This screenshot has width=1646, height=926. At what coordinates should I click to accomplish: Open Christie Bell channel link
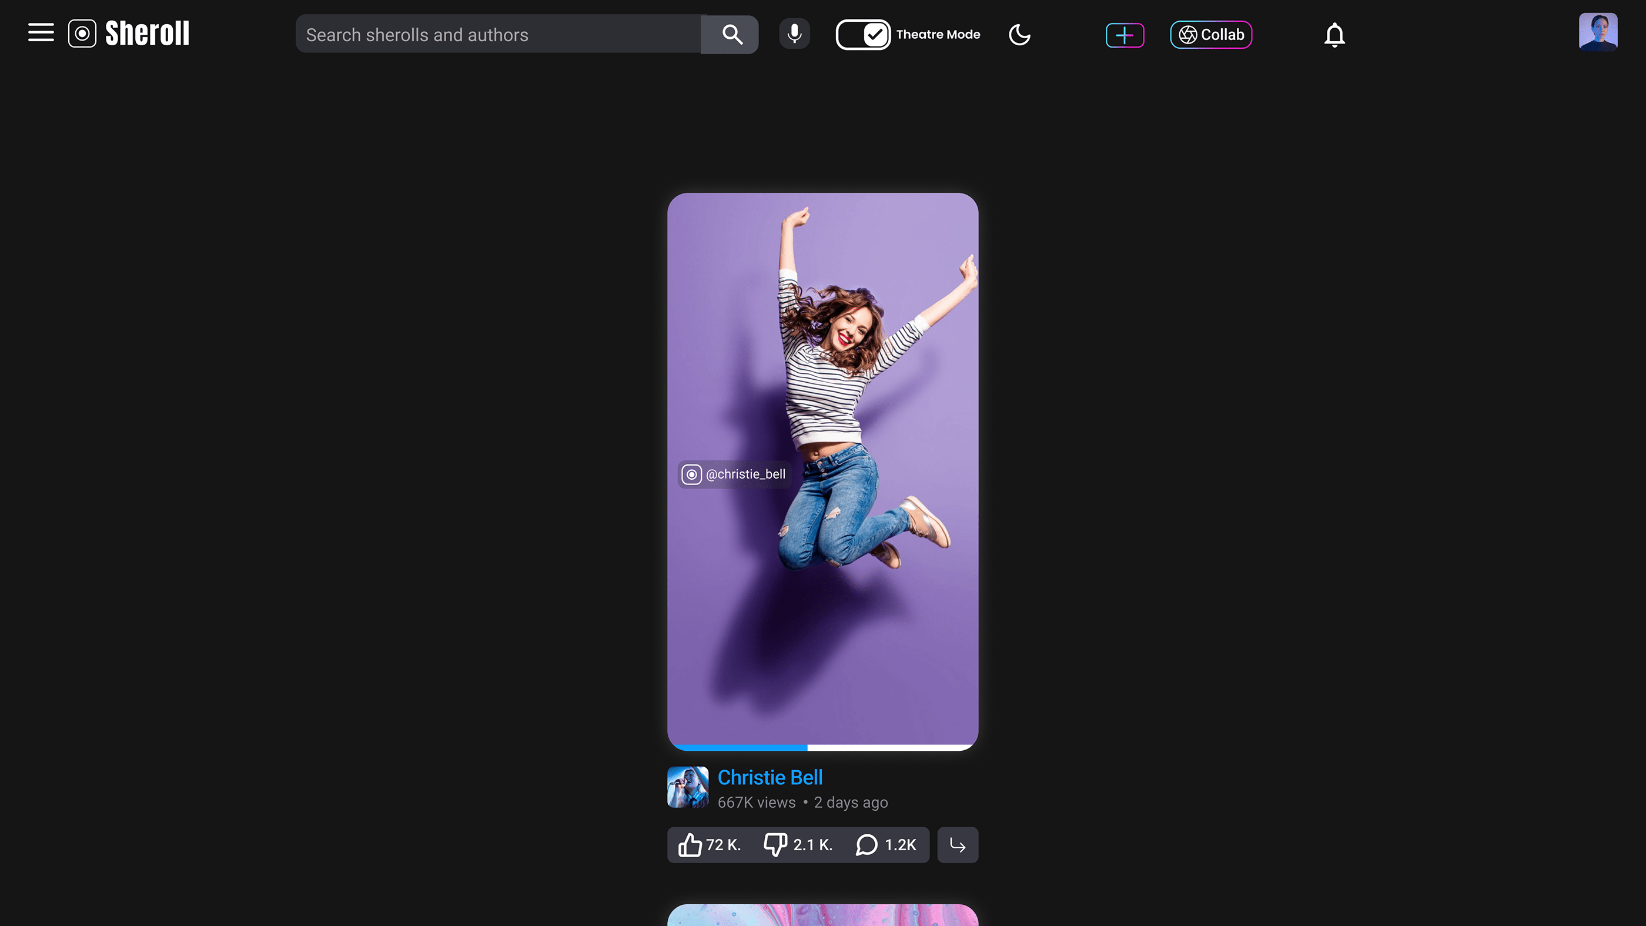pyautogui.click(x=770, y=777)
